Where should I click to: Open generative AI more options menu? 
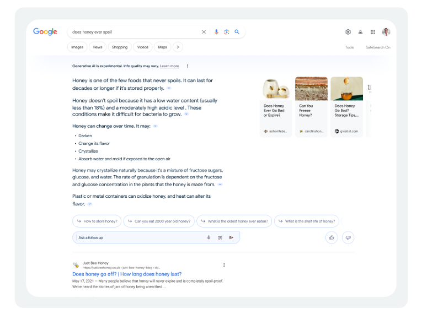point(188,66)
